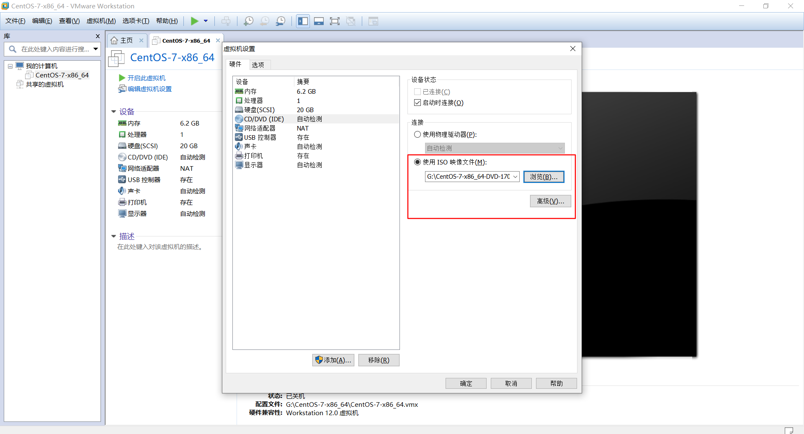Click the Unity mode toolbar icon
Viewport: 804px width, 434px height.
[x=351, y=21]
